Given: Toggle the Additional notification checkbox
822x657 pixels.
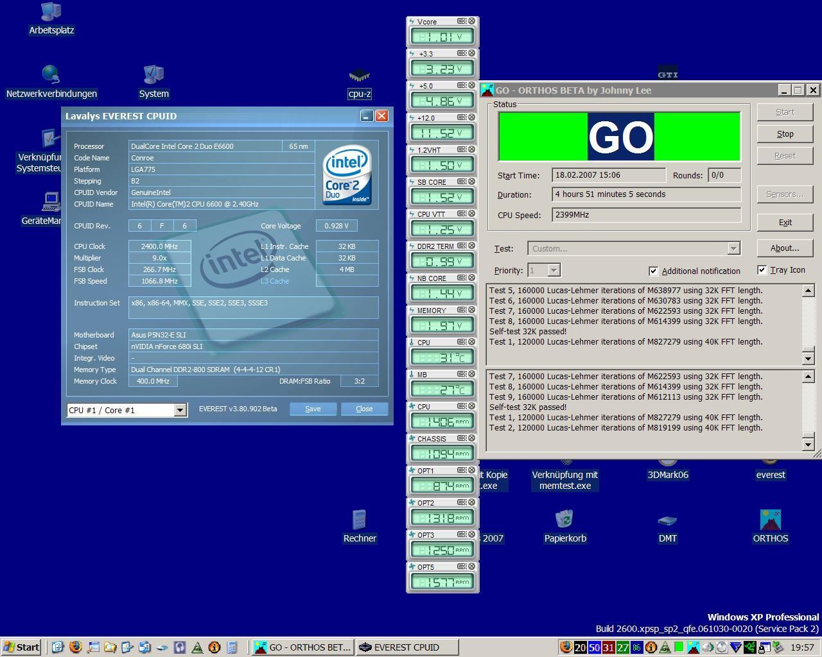Looking at the screenshot, I should tap(653, 271).
